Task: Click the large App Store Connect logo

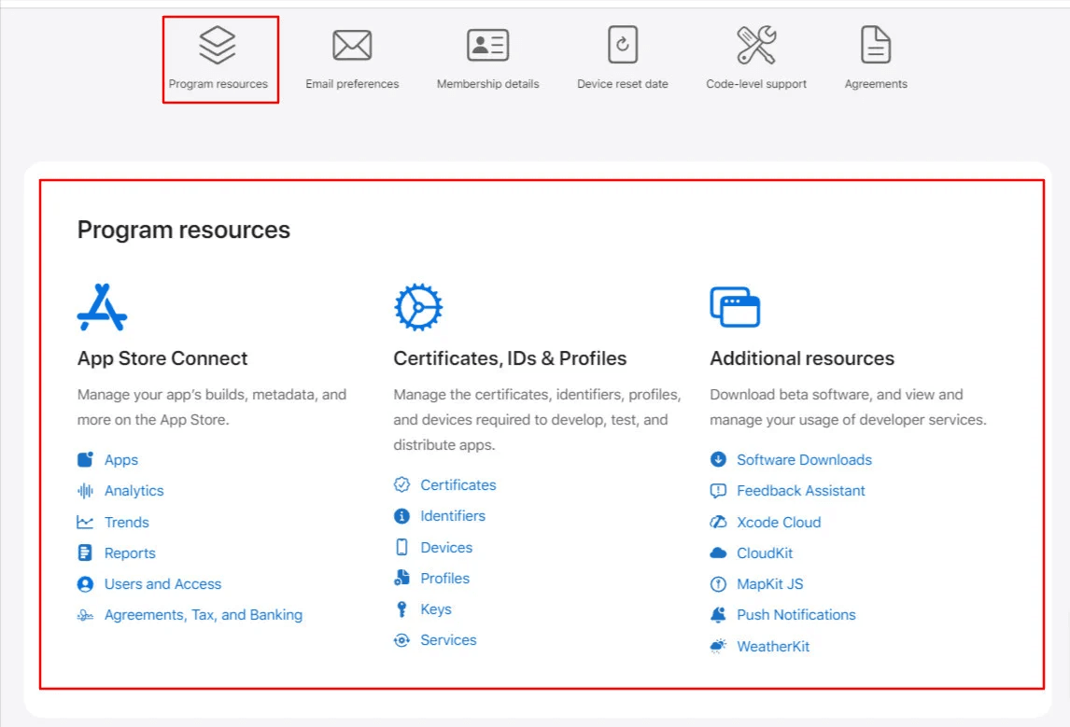Action: click(x=102, y=307)
